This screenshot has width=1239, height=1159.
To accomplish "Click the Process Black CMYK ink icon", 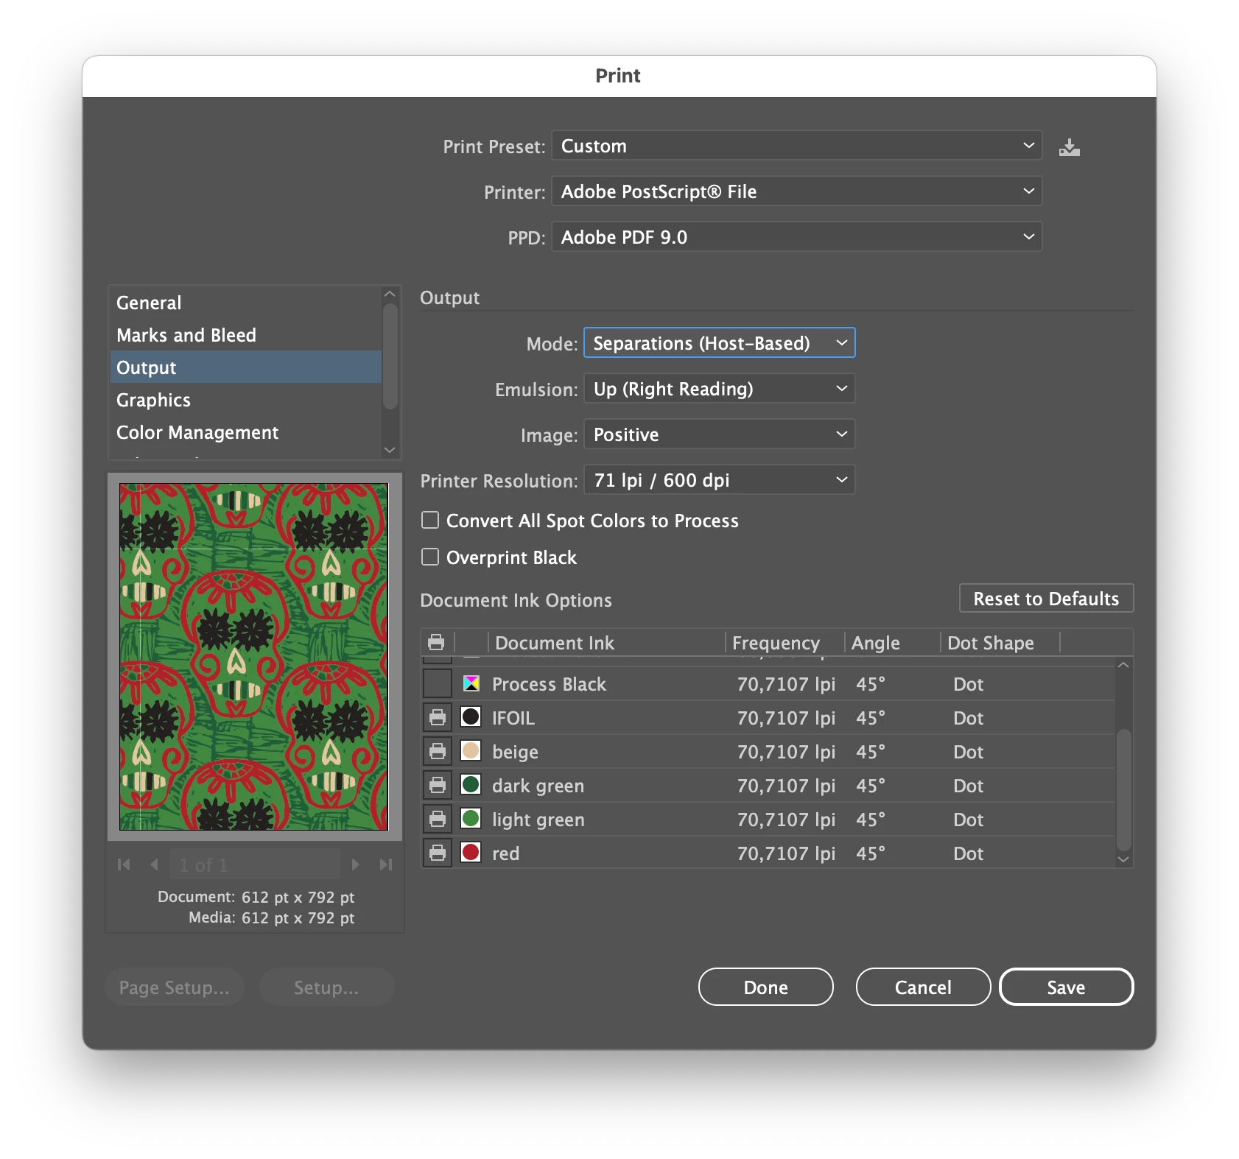I will click(x=471, y=683).
